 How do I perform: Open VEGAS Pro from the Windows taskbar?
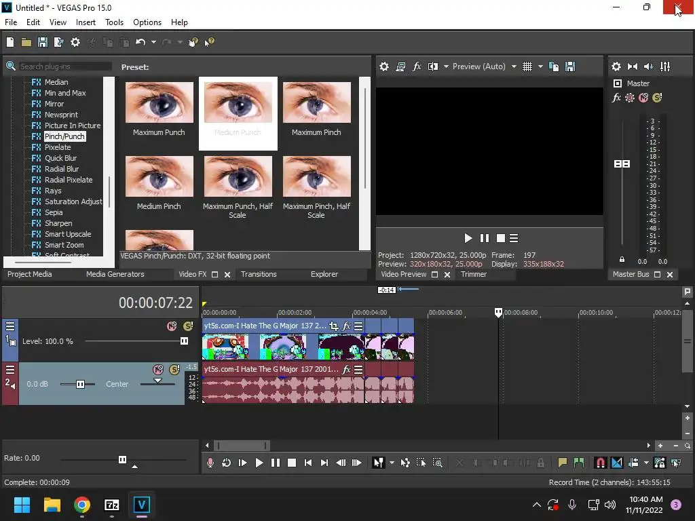tap(141, 505)
